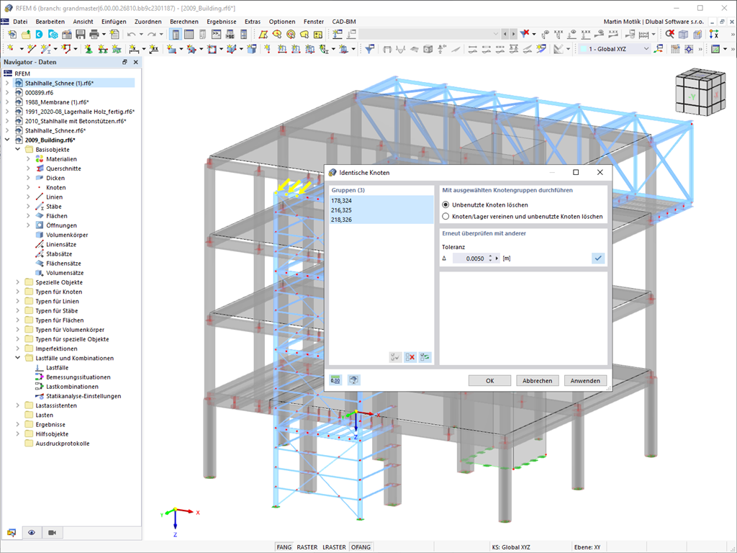
Task: Open the CAD-BIM menu
Action: pyautogui.click(x=344, y=22)
